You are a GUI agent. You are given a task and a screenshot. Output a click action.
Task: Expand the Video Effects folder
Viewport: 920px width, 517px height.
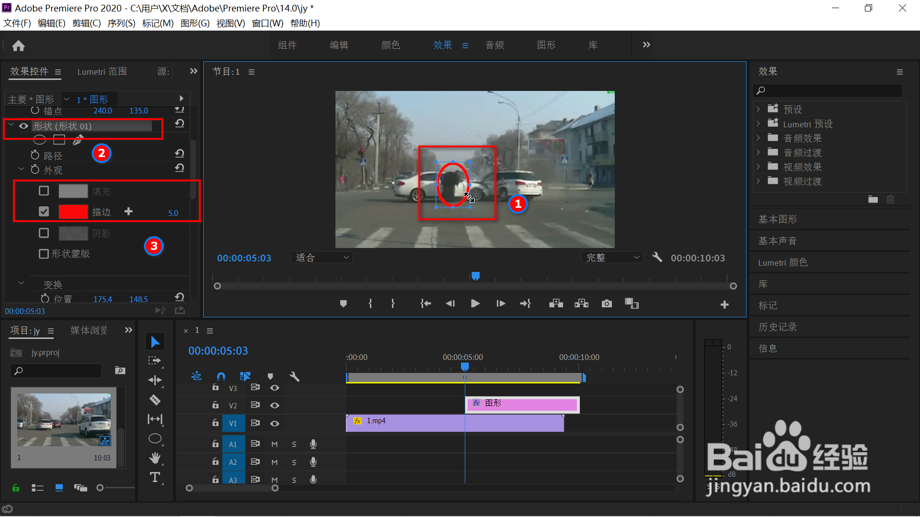758,167
